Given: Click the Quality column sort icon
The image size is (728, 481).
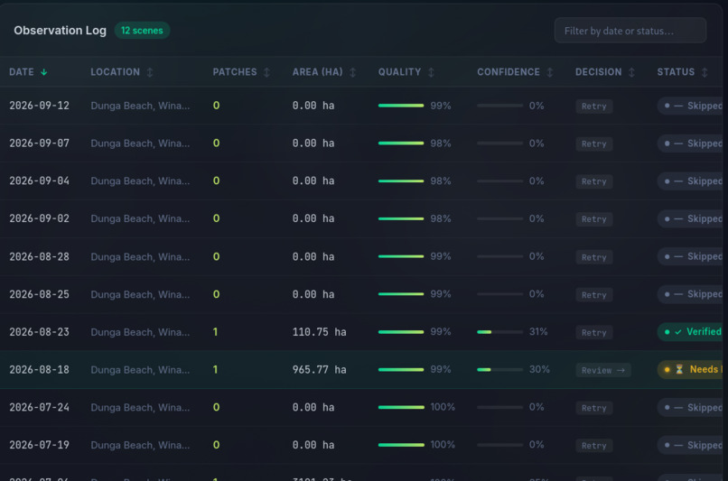Looking at the screenshot, I should 432,72.
